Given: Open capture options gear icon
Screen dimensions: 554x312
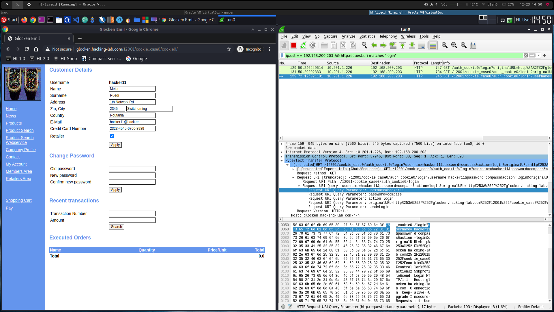Looking at the screenshot, I should pyautogui.click(x=313, y=45).
